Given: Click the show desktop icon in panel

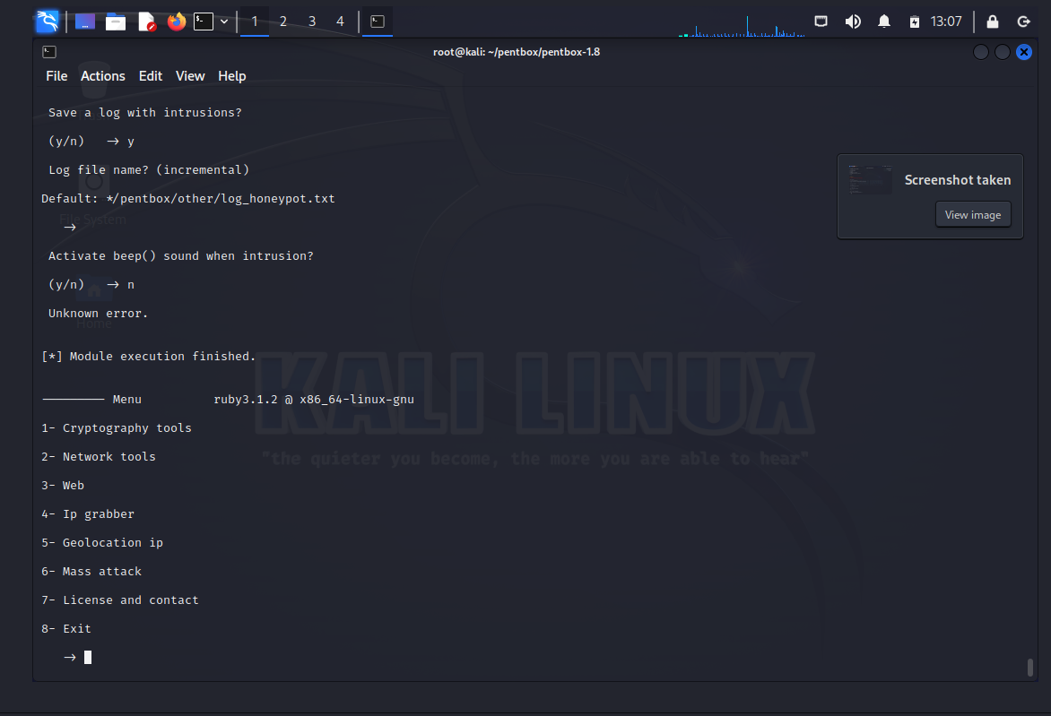Looking at the screenshot, I should click(86, 21).
